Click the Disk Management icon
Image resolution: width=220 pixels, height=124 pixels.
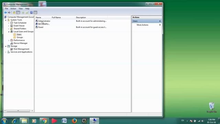tap(12, 49)
